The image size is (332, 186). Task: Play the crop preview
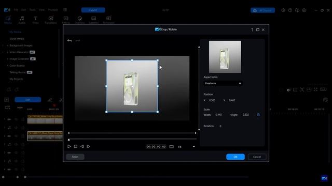69,146
